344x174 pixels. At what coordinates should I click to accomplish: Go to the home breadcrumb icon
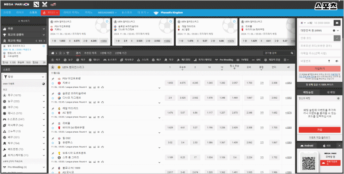(x=52, y=53)
